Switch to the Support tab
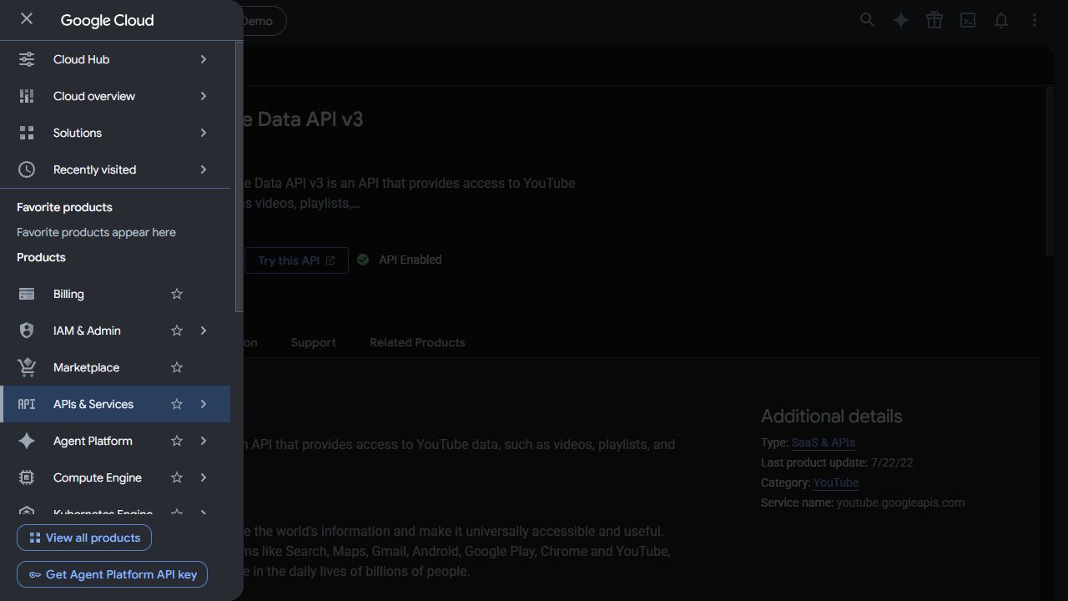Screen dimensions: 1068x601 coord(313,342)
